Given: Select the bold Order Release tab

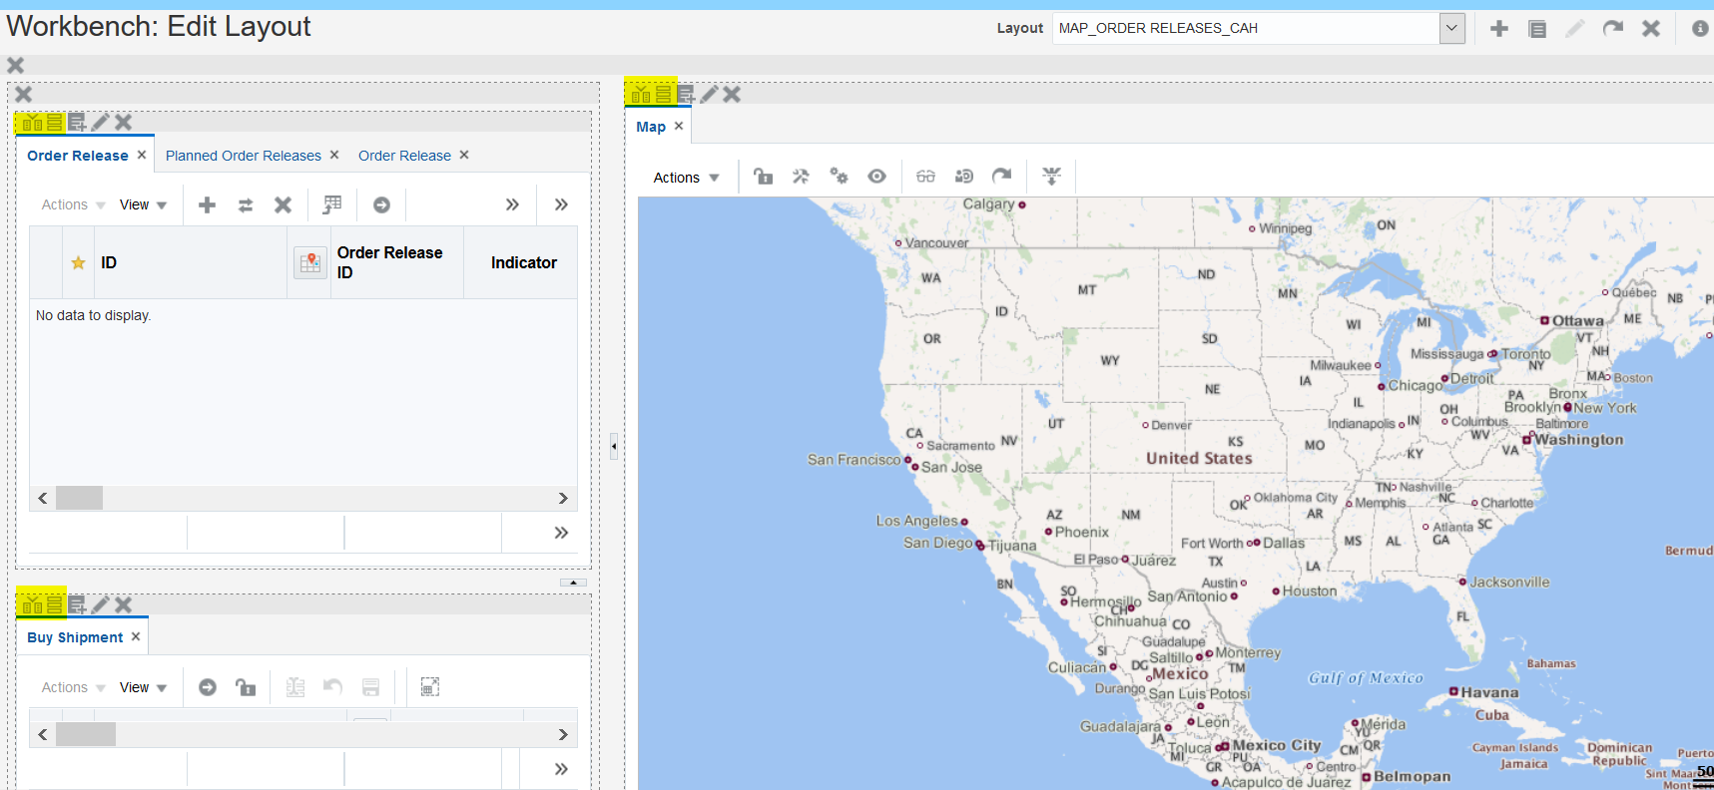Looking at the screenshot, I should point(78,156).
